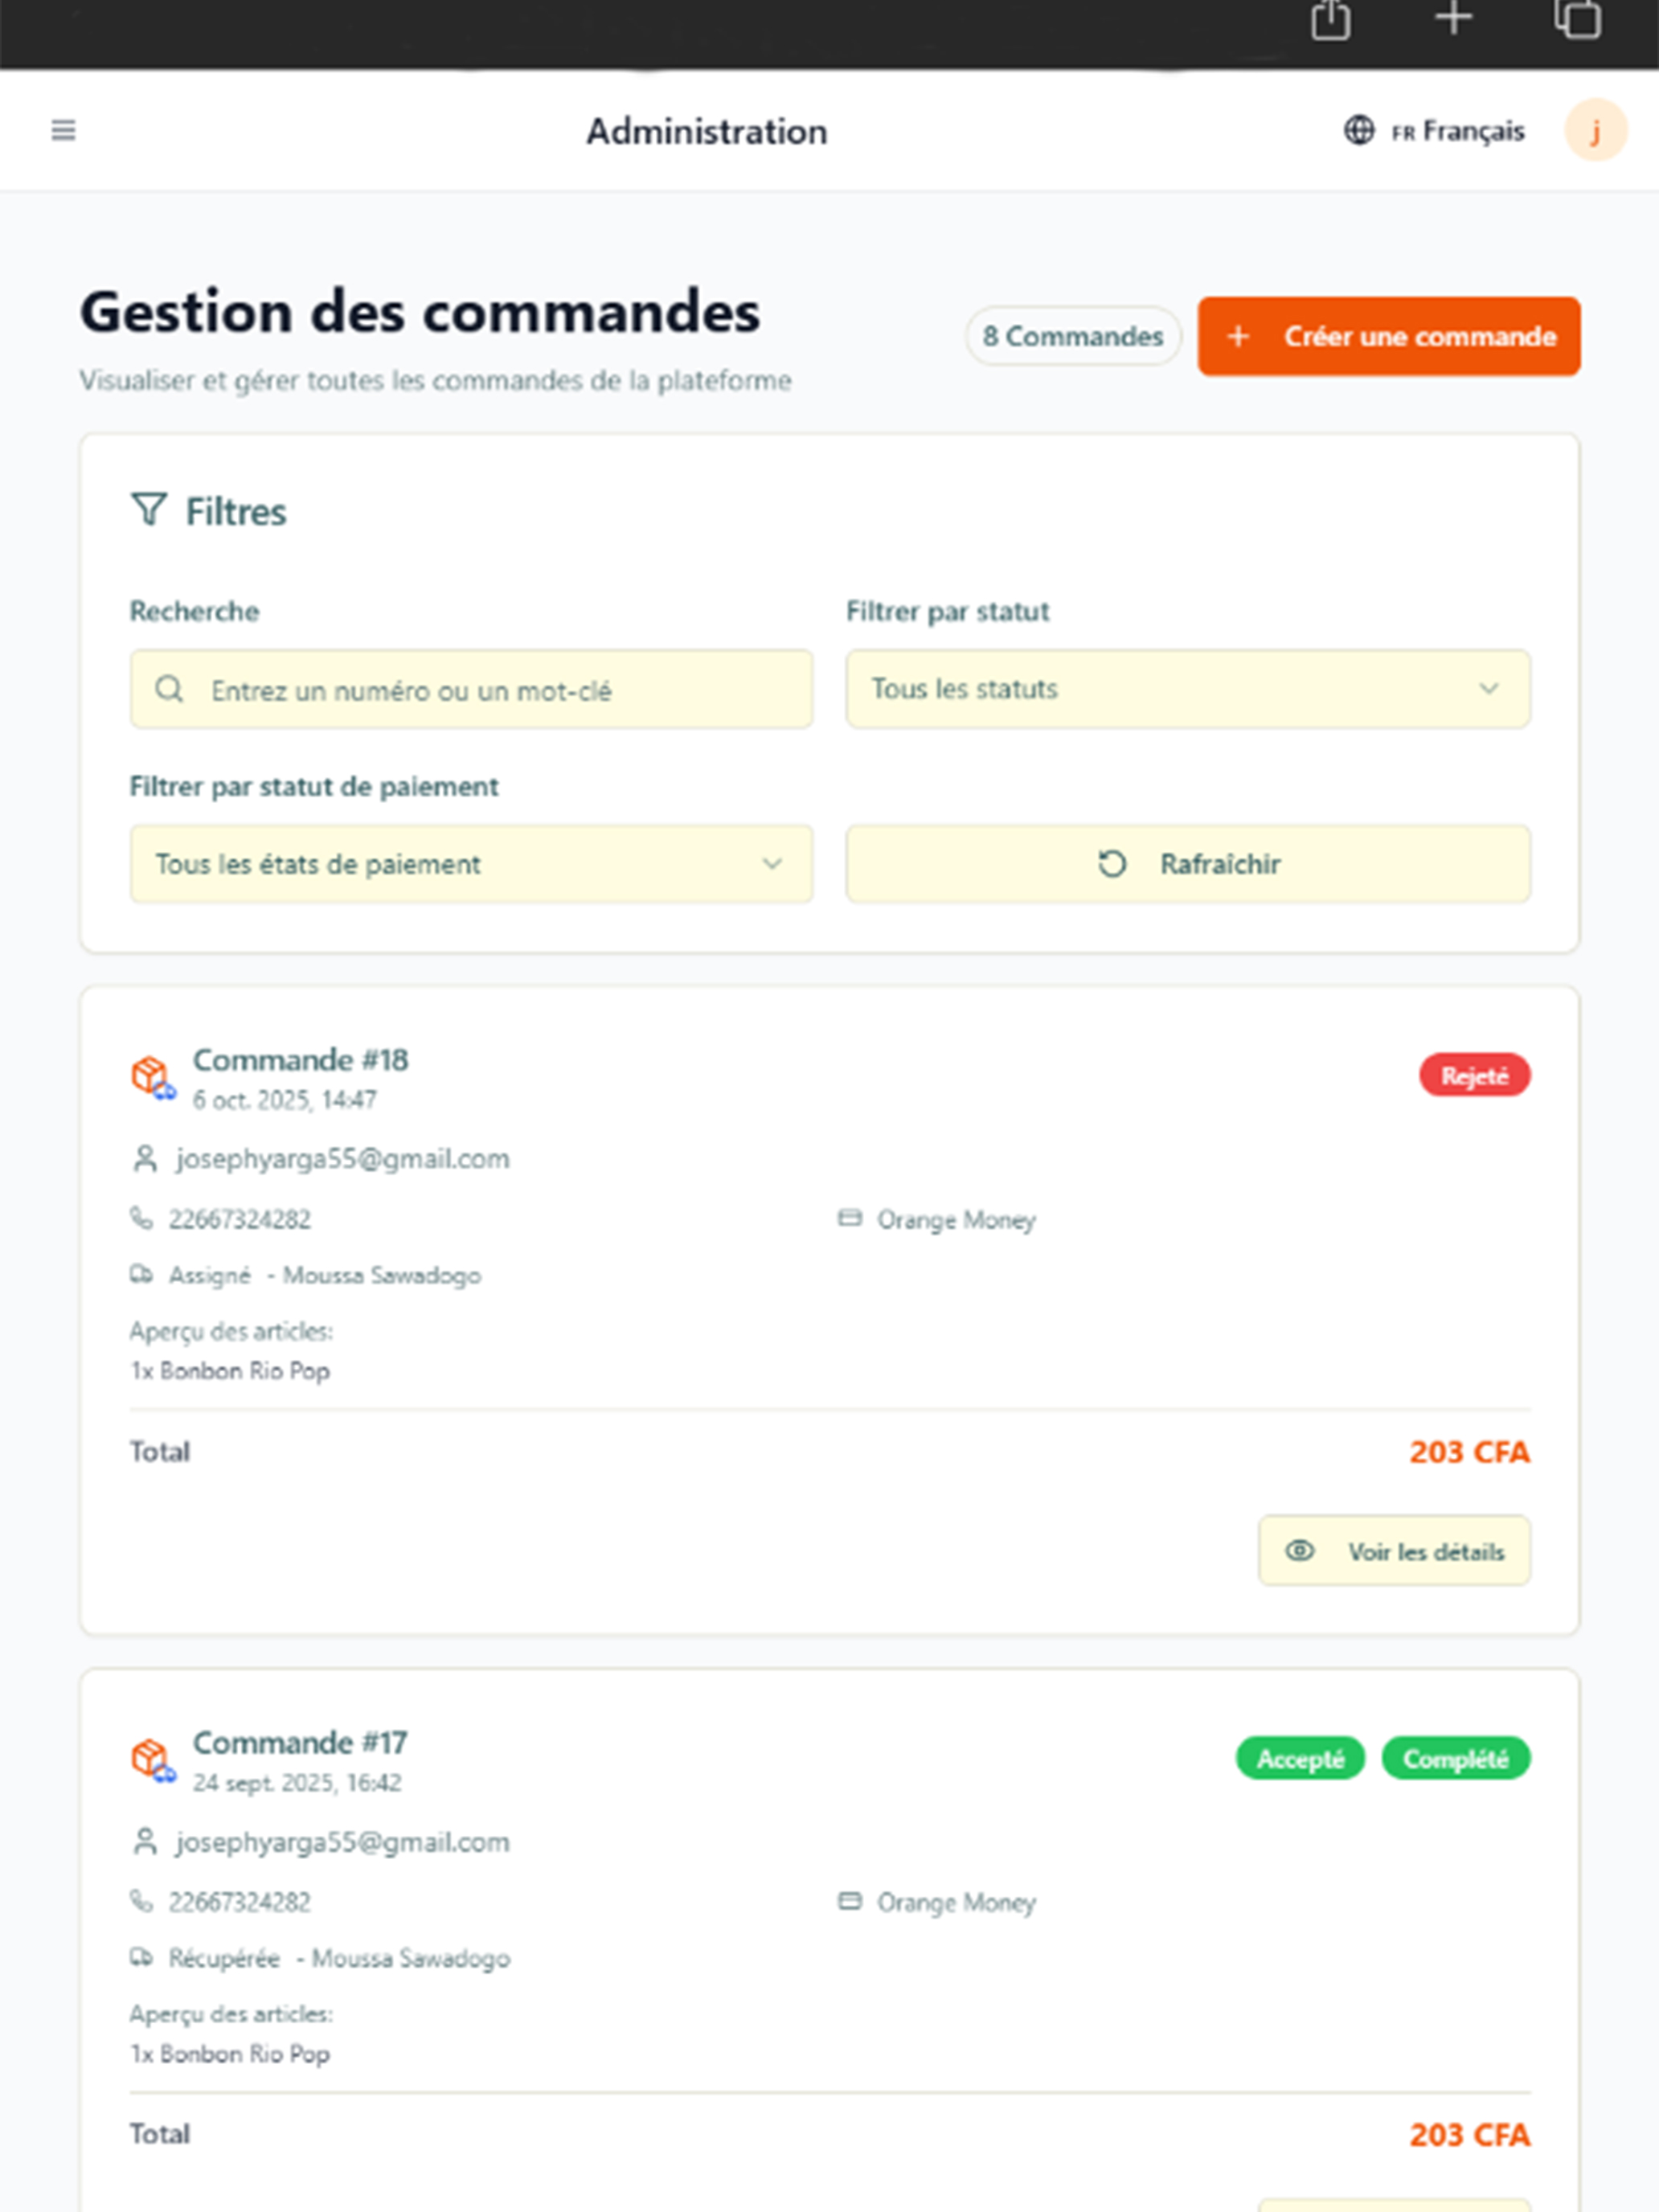
Task: Open the hamburger sidebar menu
Action: click(63, 130)
